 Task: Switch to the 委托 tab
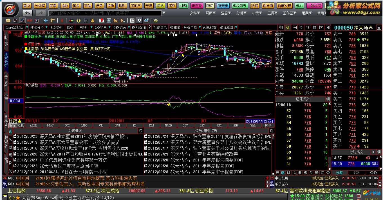coord(373,173)
